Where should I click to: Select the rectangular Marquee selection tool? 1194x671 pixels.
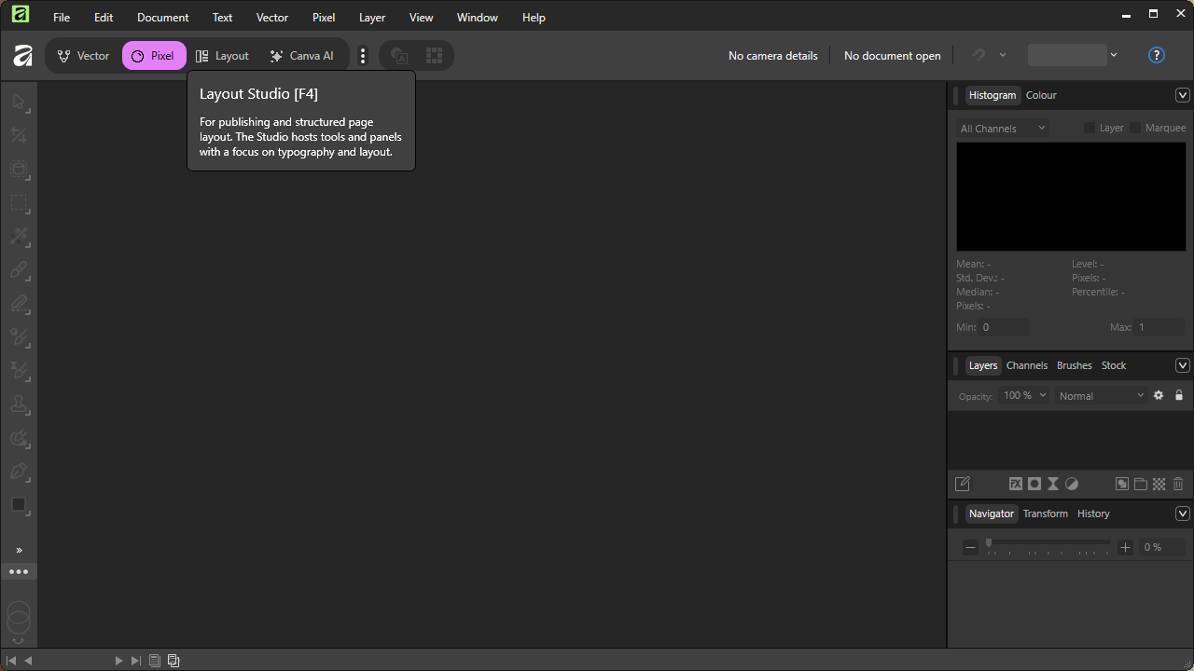[19, 203]
